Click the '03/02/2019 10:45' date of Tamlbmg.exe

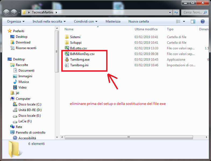point(146,60)
